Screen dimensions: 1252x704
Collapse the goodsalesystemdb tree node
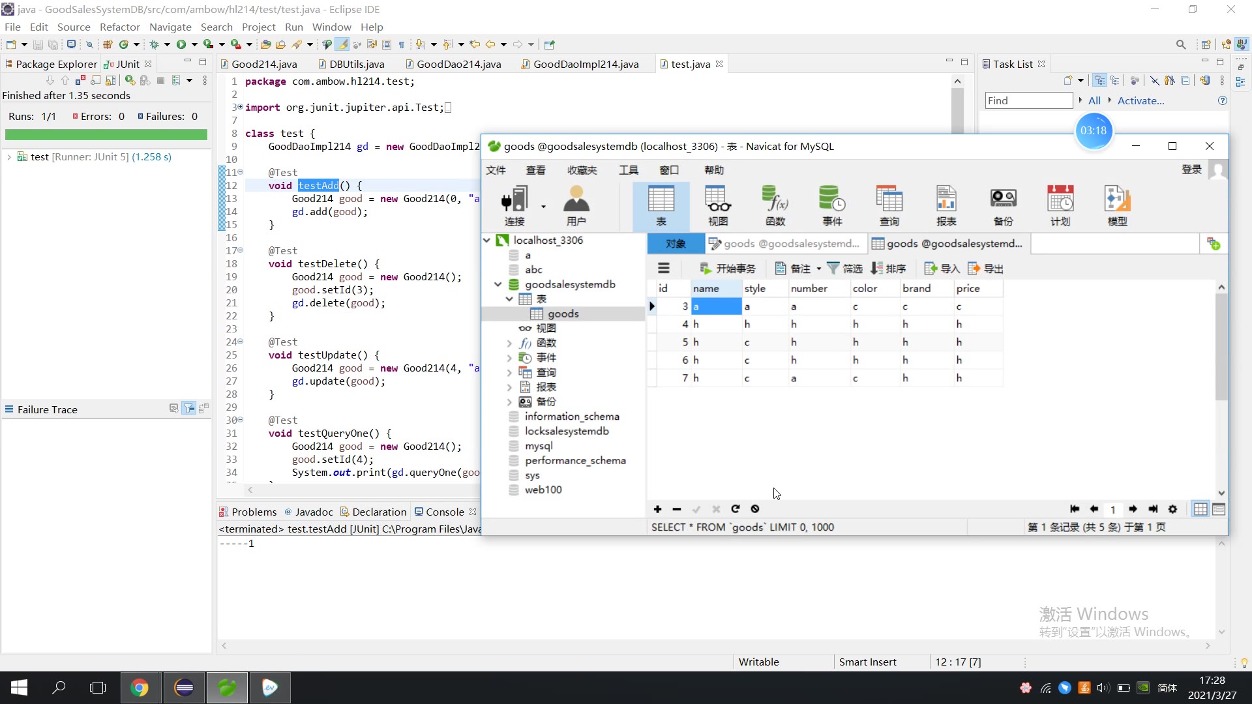(498, 284)
